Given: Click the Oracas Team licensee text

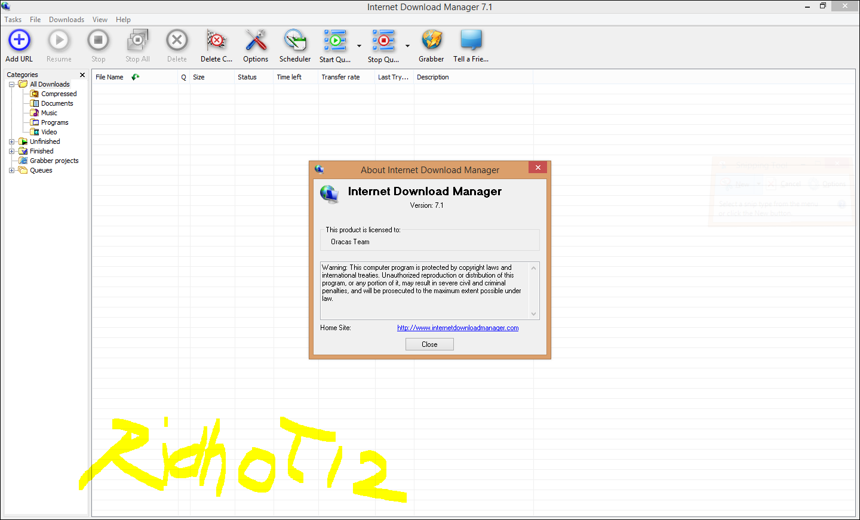Looking at the screenshot, I should click(350, 242).
